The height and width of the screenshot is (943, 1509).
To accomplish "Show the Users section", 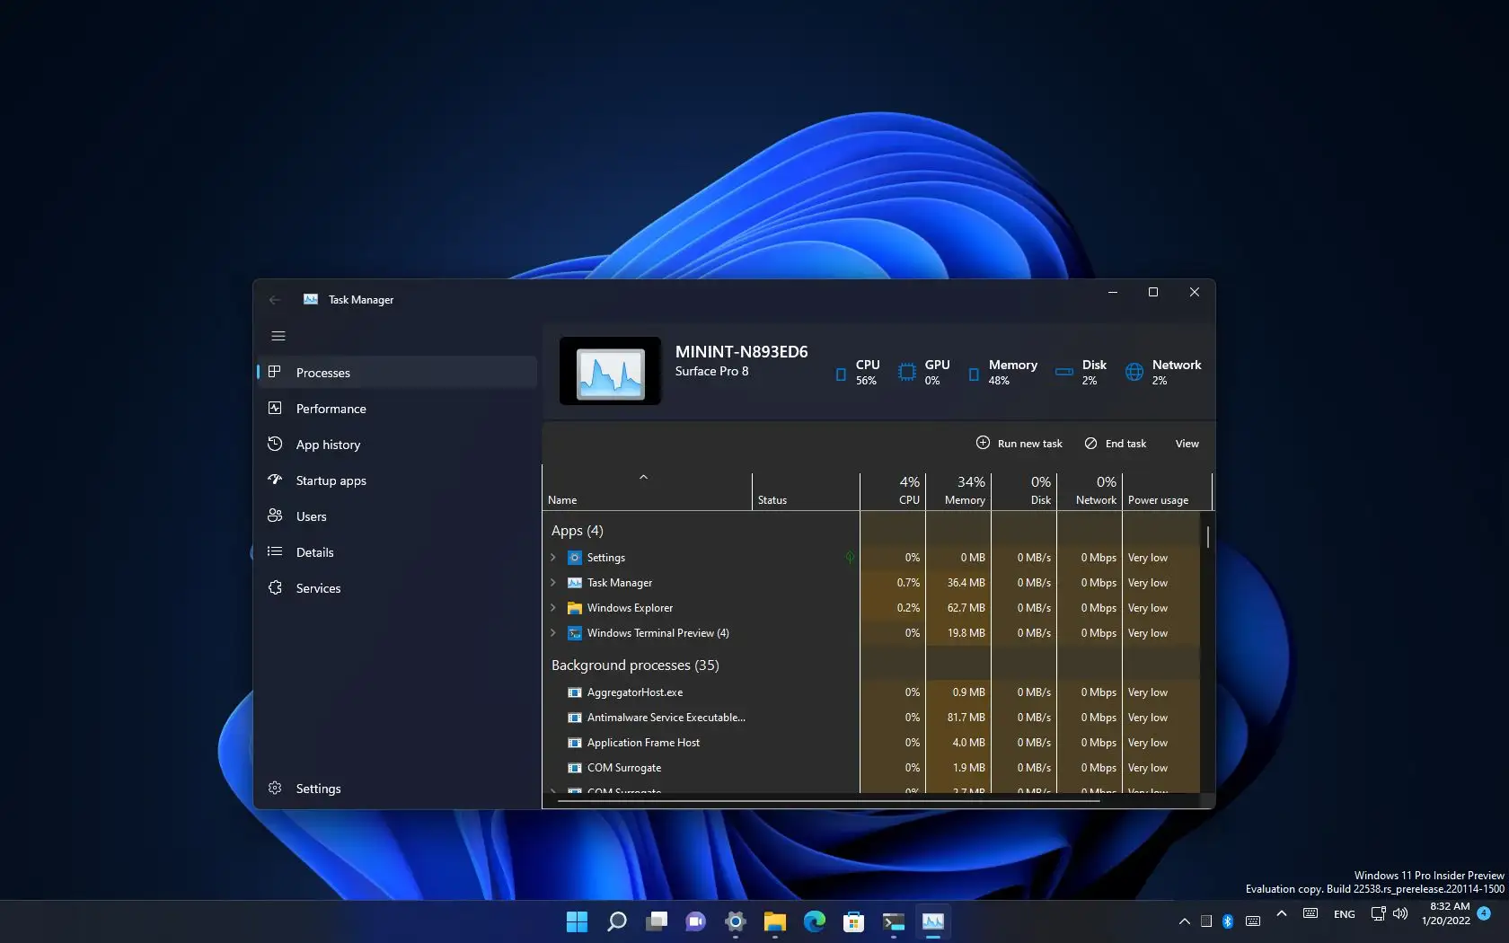I will coord(310,516).
